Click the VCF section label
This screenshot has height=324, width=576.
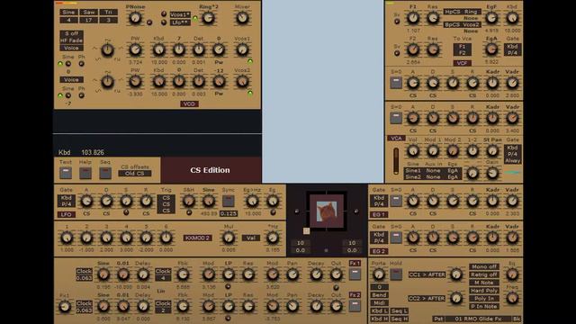click(462, 63)
